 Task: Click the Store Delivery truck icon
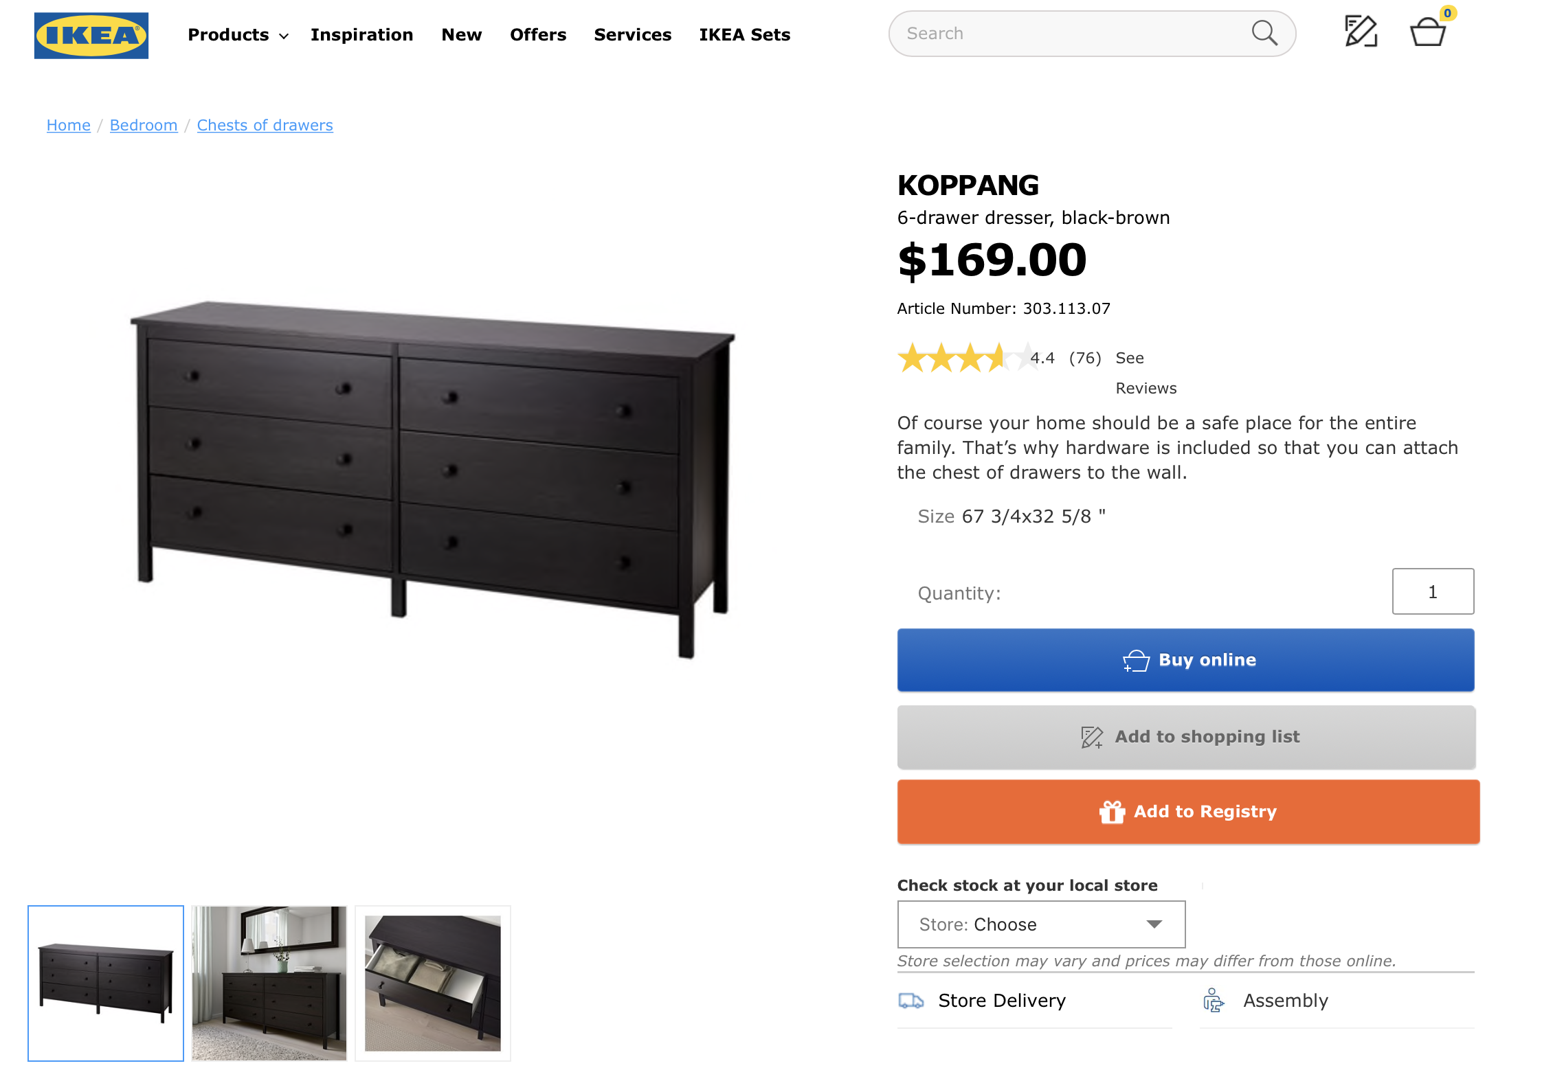click(x=911, y=1001)
